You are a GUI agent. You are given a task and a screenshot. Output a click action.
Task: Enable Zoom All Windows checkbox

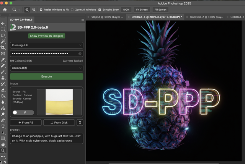(72, 10)
